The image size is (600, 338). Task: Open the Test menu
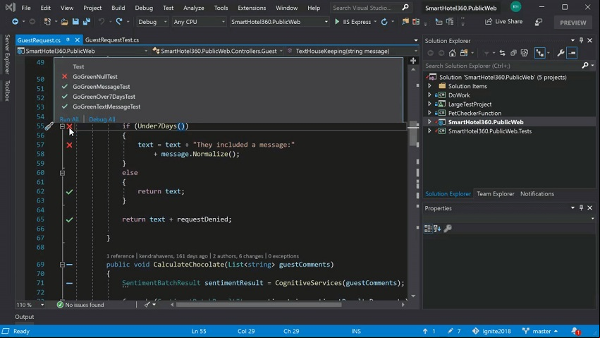168,8
